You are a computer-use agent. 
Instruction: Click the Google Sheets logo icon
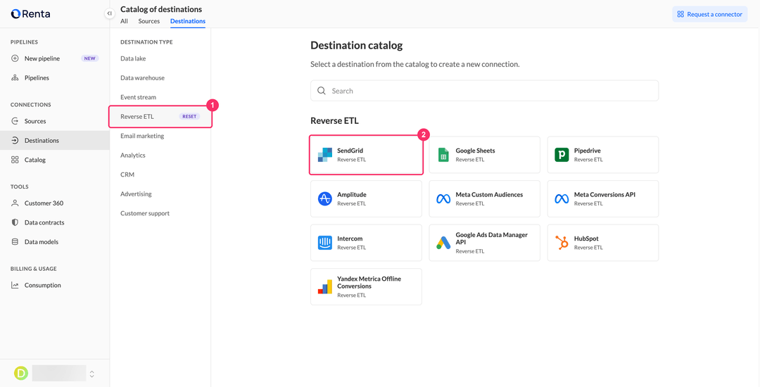[x=443, y=155]
